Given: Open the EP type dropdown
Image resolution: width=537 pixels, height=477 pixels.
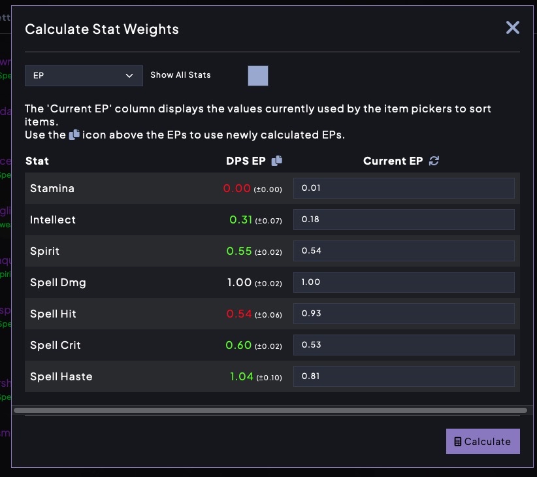Looking at the screenshot, I should (84, 76).
